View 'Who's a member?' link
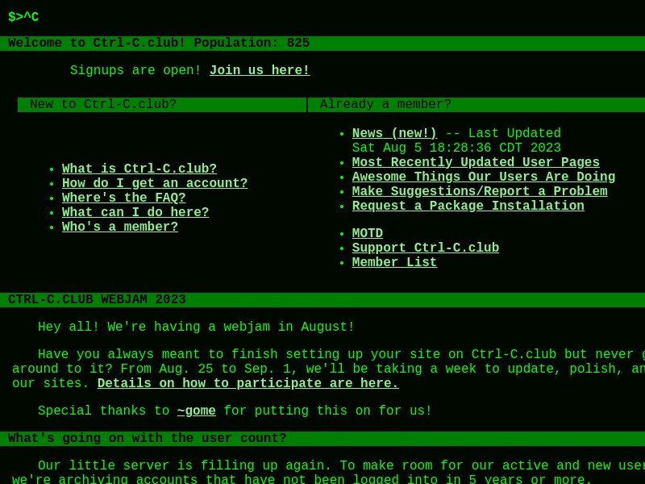645x484 pixels. (120, 227)
